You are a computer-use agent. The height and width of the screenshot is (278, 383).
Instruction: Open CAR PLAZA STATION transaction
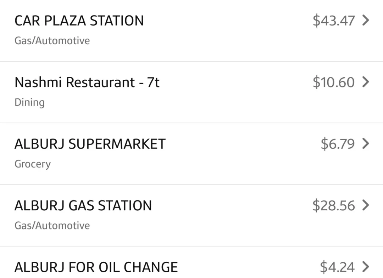click(191, 30)
